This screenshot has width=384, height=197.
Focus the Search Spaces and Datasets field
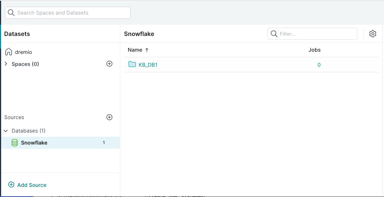click(x=68, y=13)
